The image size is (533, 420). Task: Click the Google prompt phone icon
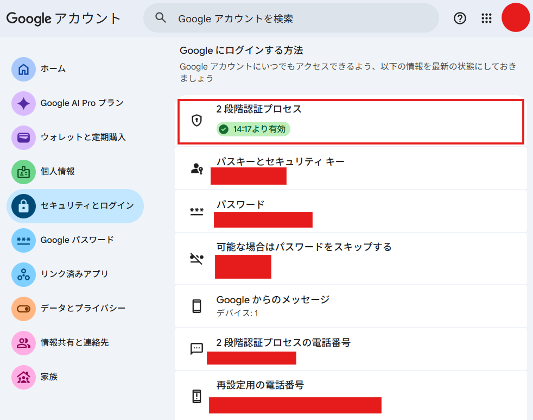pyautogui.click(x=197, y=306)
